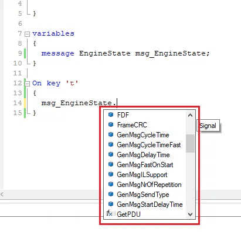Click the cube icon next to FrameCRC
241x232 pixels.
(x=111, y=124)
